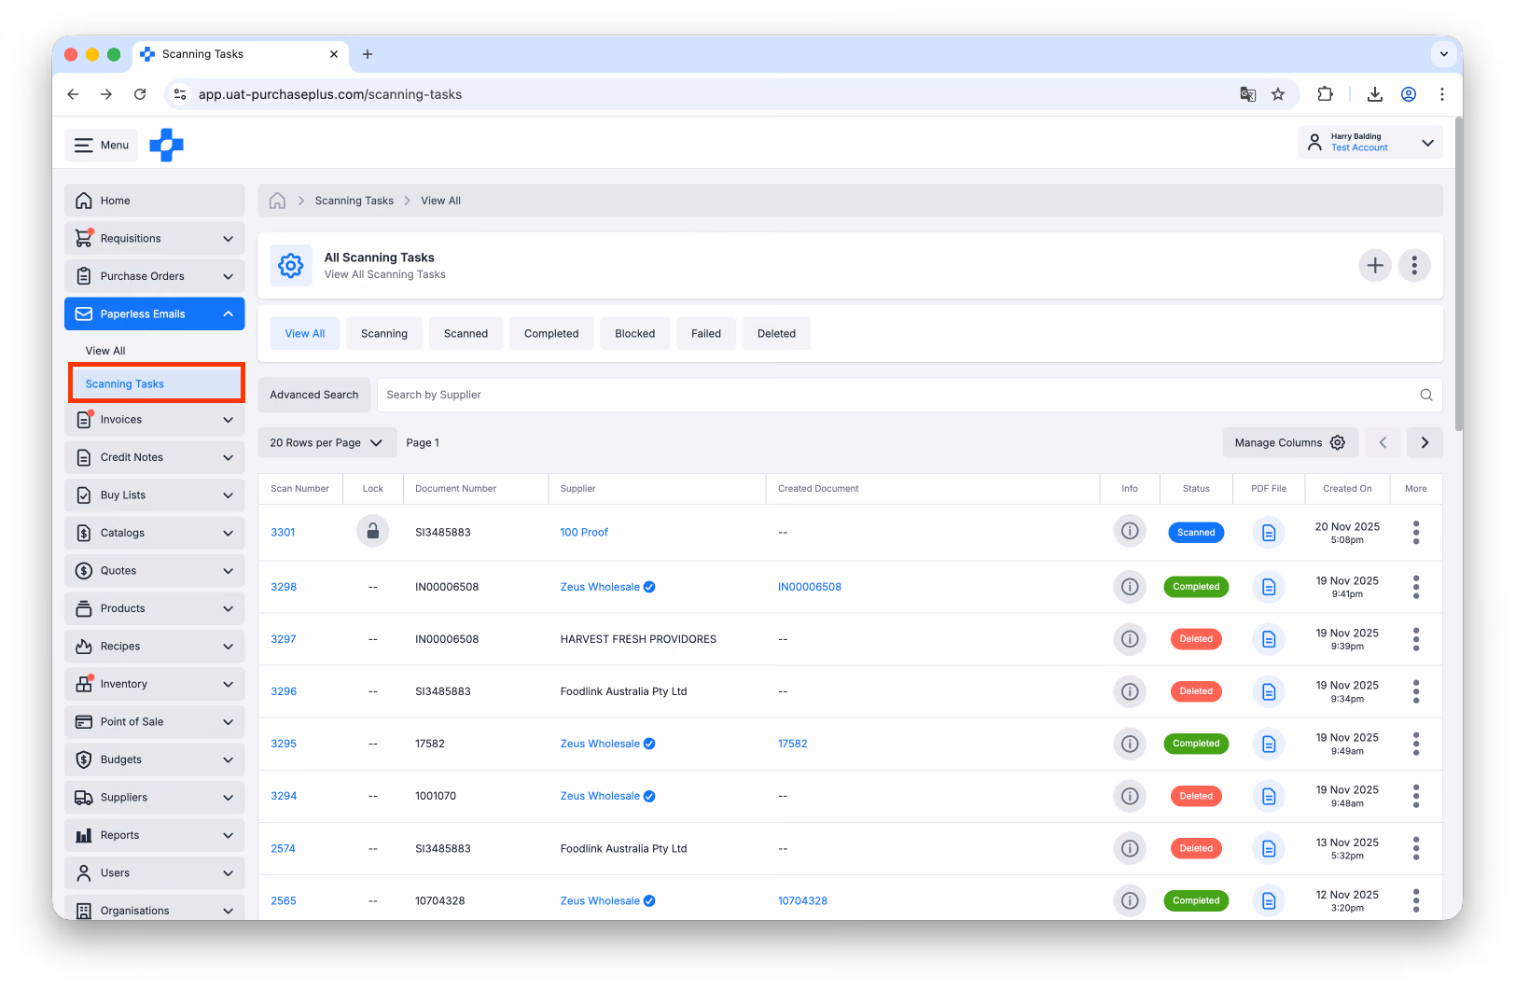
Task: Click the Scanned status badge of 3301
Action: pos(1196,533)
